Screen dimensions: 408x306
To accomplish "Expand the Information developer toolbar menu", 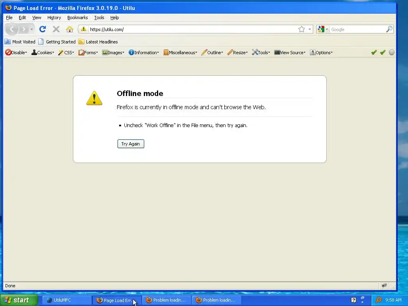I will tap(143, 52).
